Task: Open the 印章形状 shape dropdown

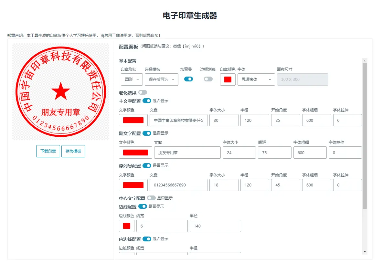Action: click(x=132, y=79)
